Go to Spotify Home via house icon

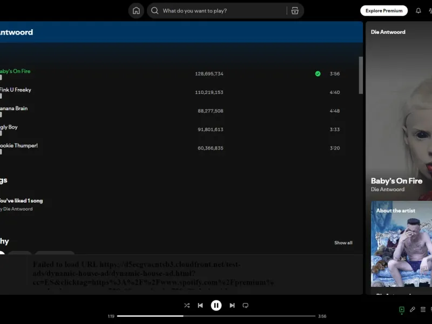(136, 11)
